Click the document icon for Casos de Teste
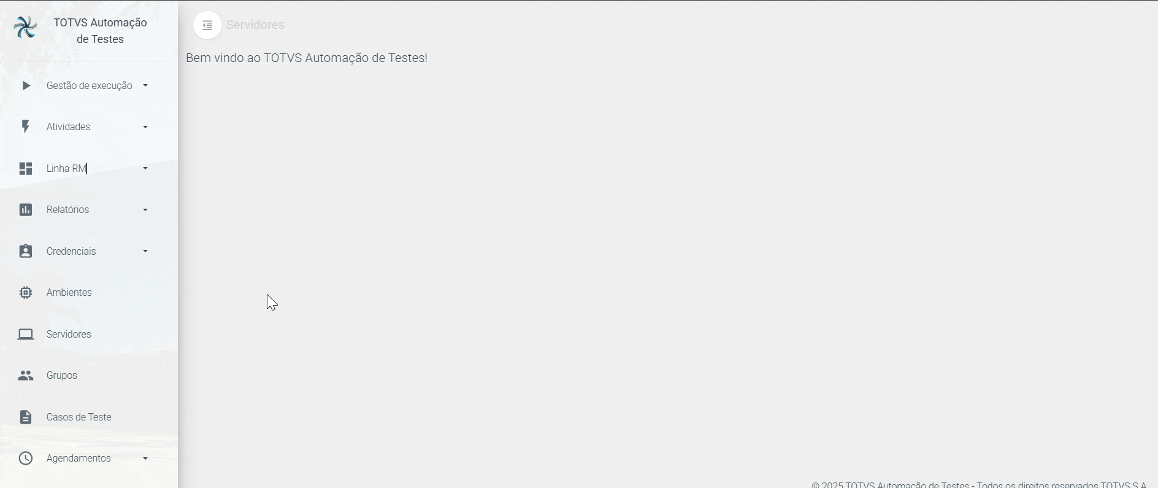 (x=25, y=417)
